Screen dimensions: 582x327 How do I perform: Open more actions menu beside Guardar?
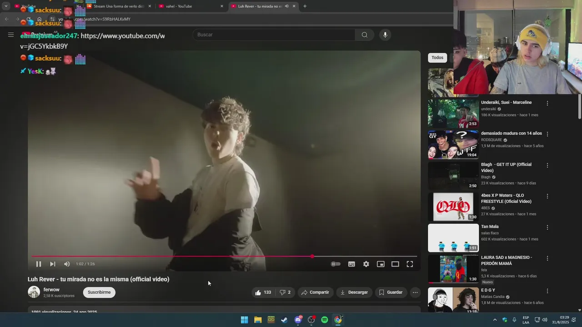(x=415, y=292)
